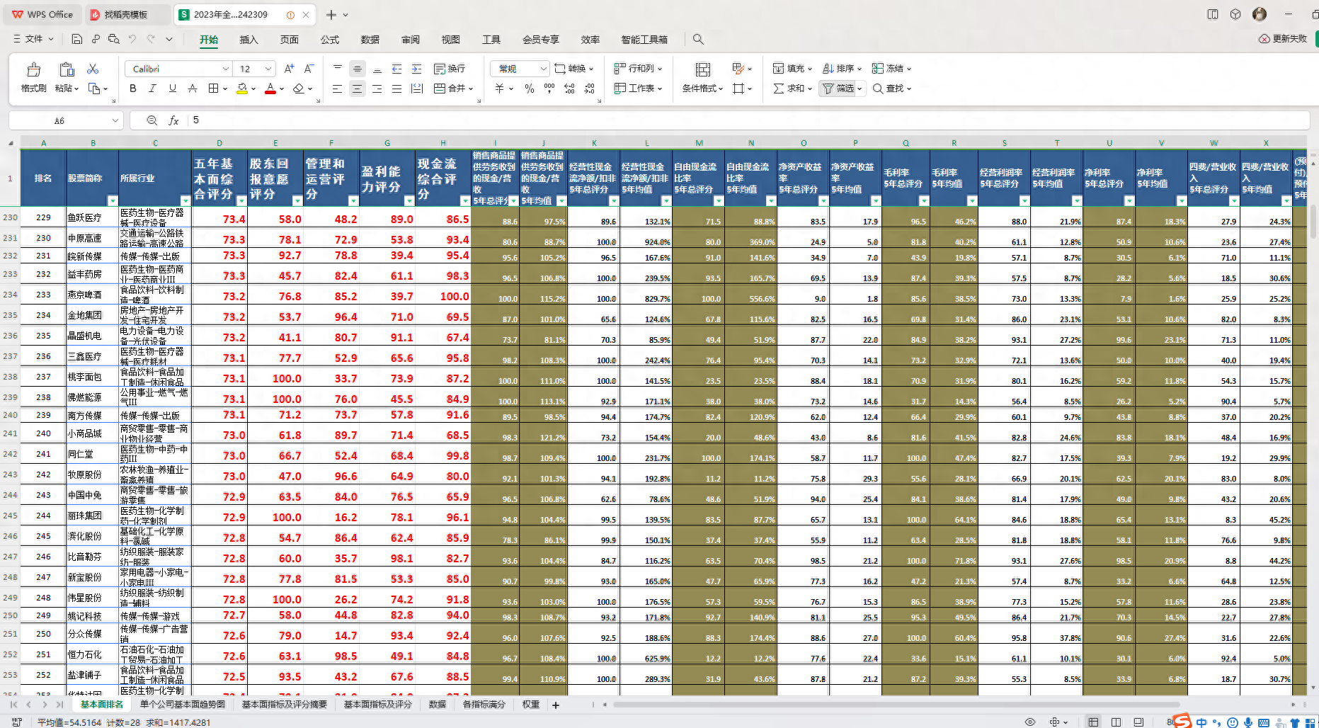Apply the yellow fill color swatch
The width and height of the screenshot is (1319, 728).
(242, 89)
